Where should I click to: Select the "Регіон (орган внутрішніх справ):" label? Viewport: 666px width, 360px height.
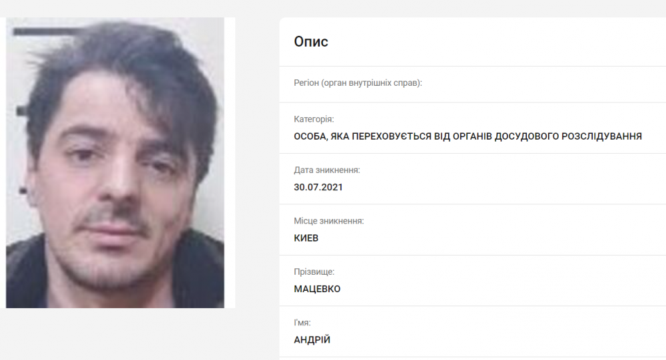pos(358,83)
